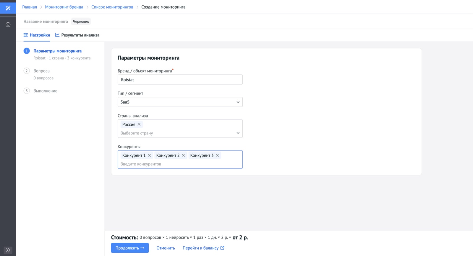Focus the Бренд / объект мониторинга field
The width and height of the screenshot is (473, 256).
(x=180, y=80)
